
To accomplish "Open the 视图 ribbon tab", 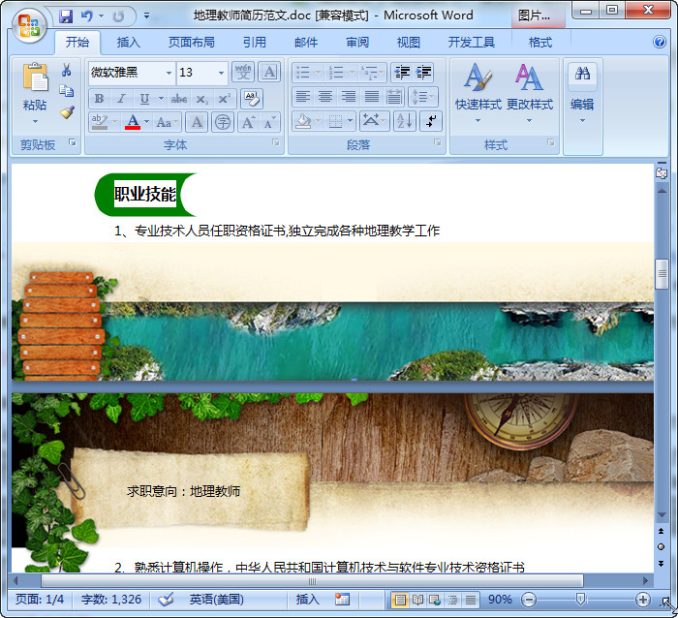I will 409,43.
